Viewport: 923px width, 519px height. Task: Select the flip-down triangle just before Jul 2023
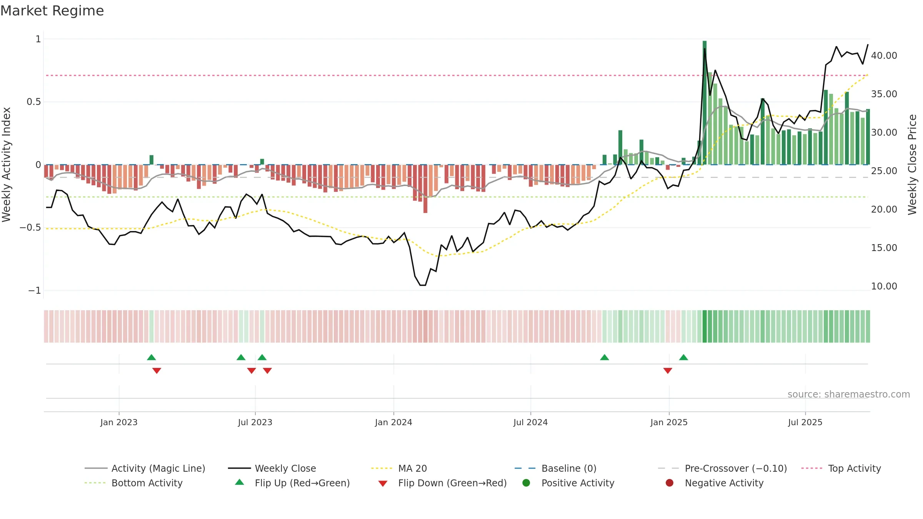[252, 371]
